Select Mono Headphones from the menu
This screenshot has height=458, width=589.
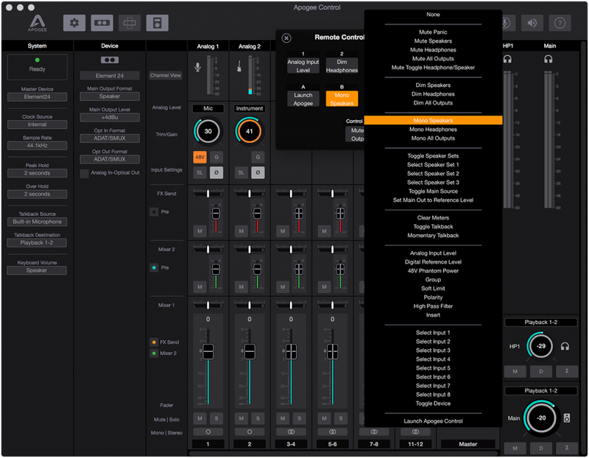[433, 127]
